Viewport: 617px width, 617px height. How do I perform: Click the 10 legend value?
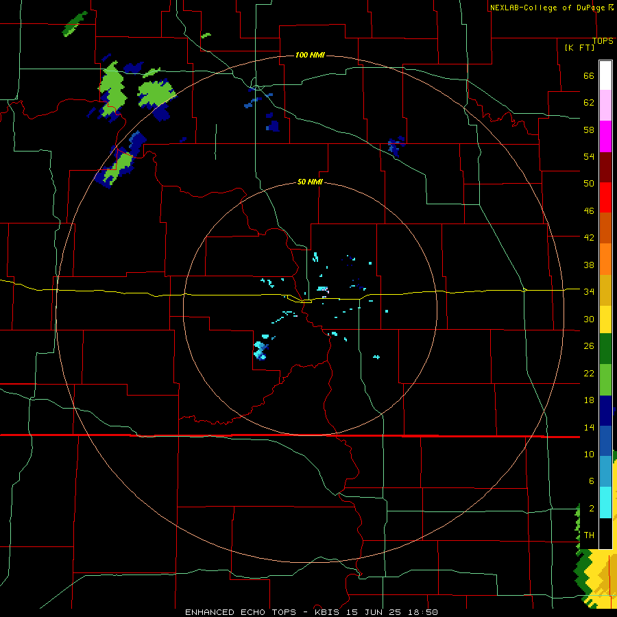589,454
